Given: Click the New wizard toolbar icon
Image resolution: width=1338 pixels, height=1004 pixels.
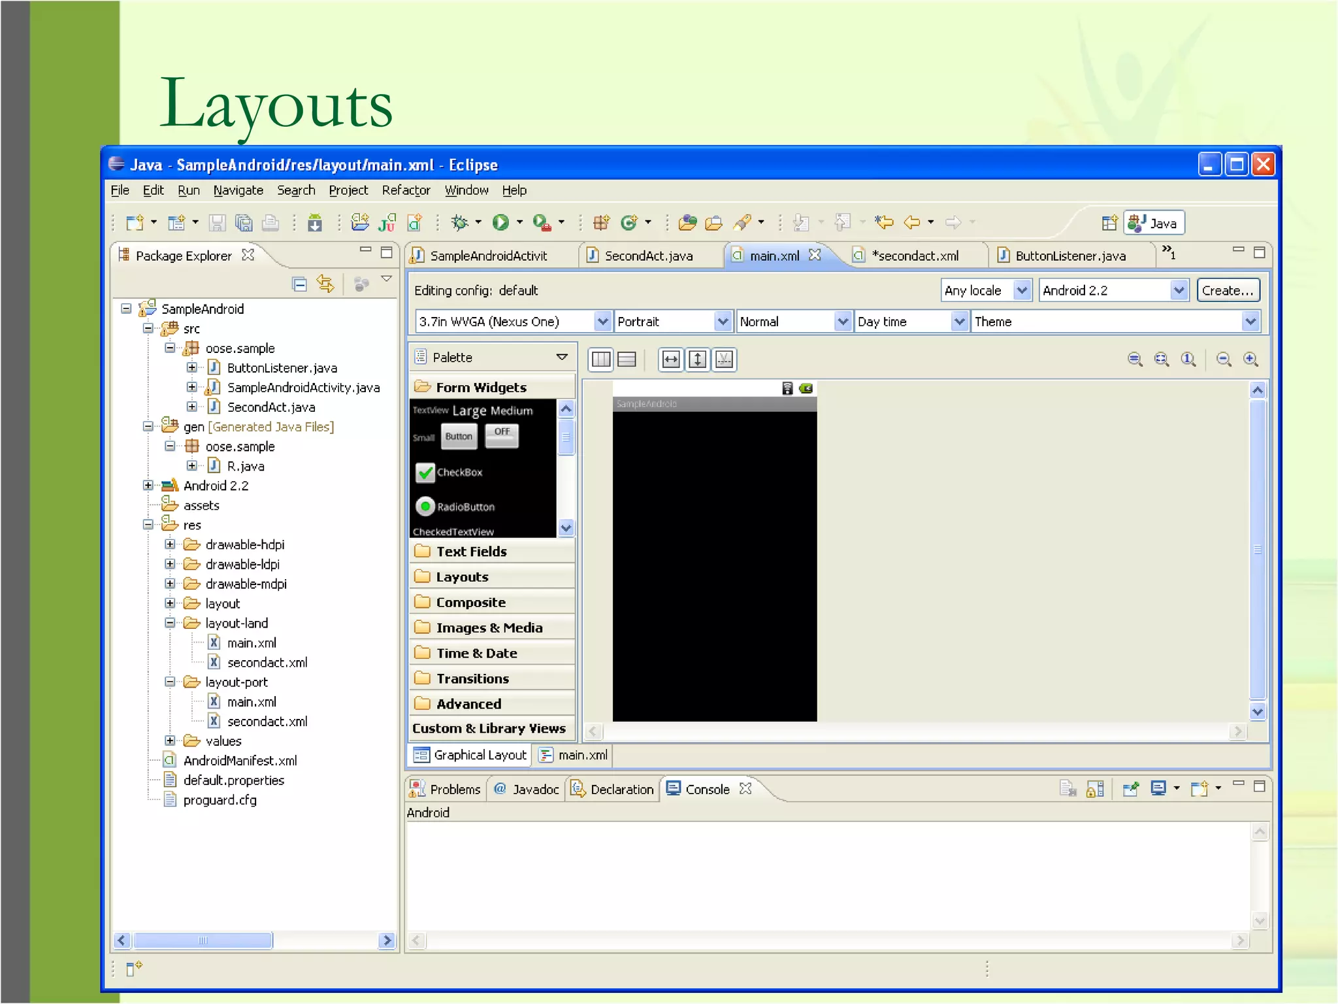Looking at the screenshot, I should [x=135, y=223].
